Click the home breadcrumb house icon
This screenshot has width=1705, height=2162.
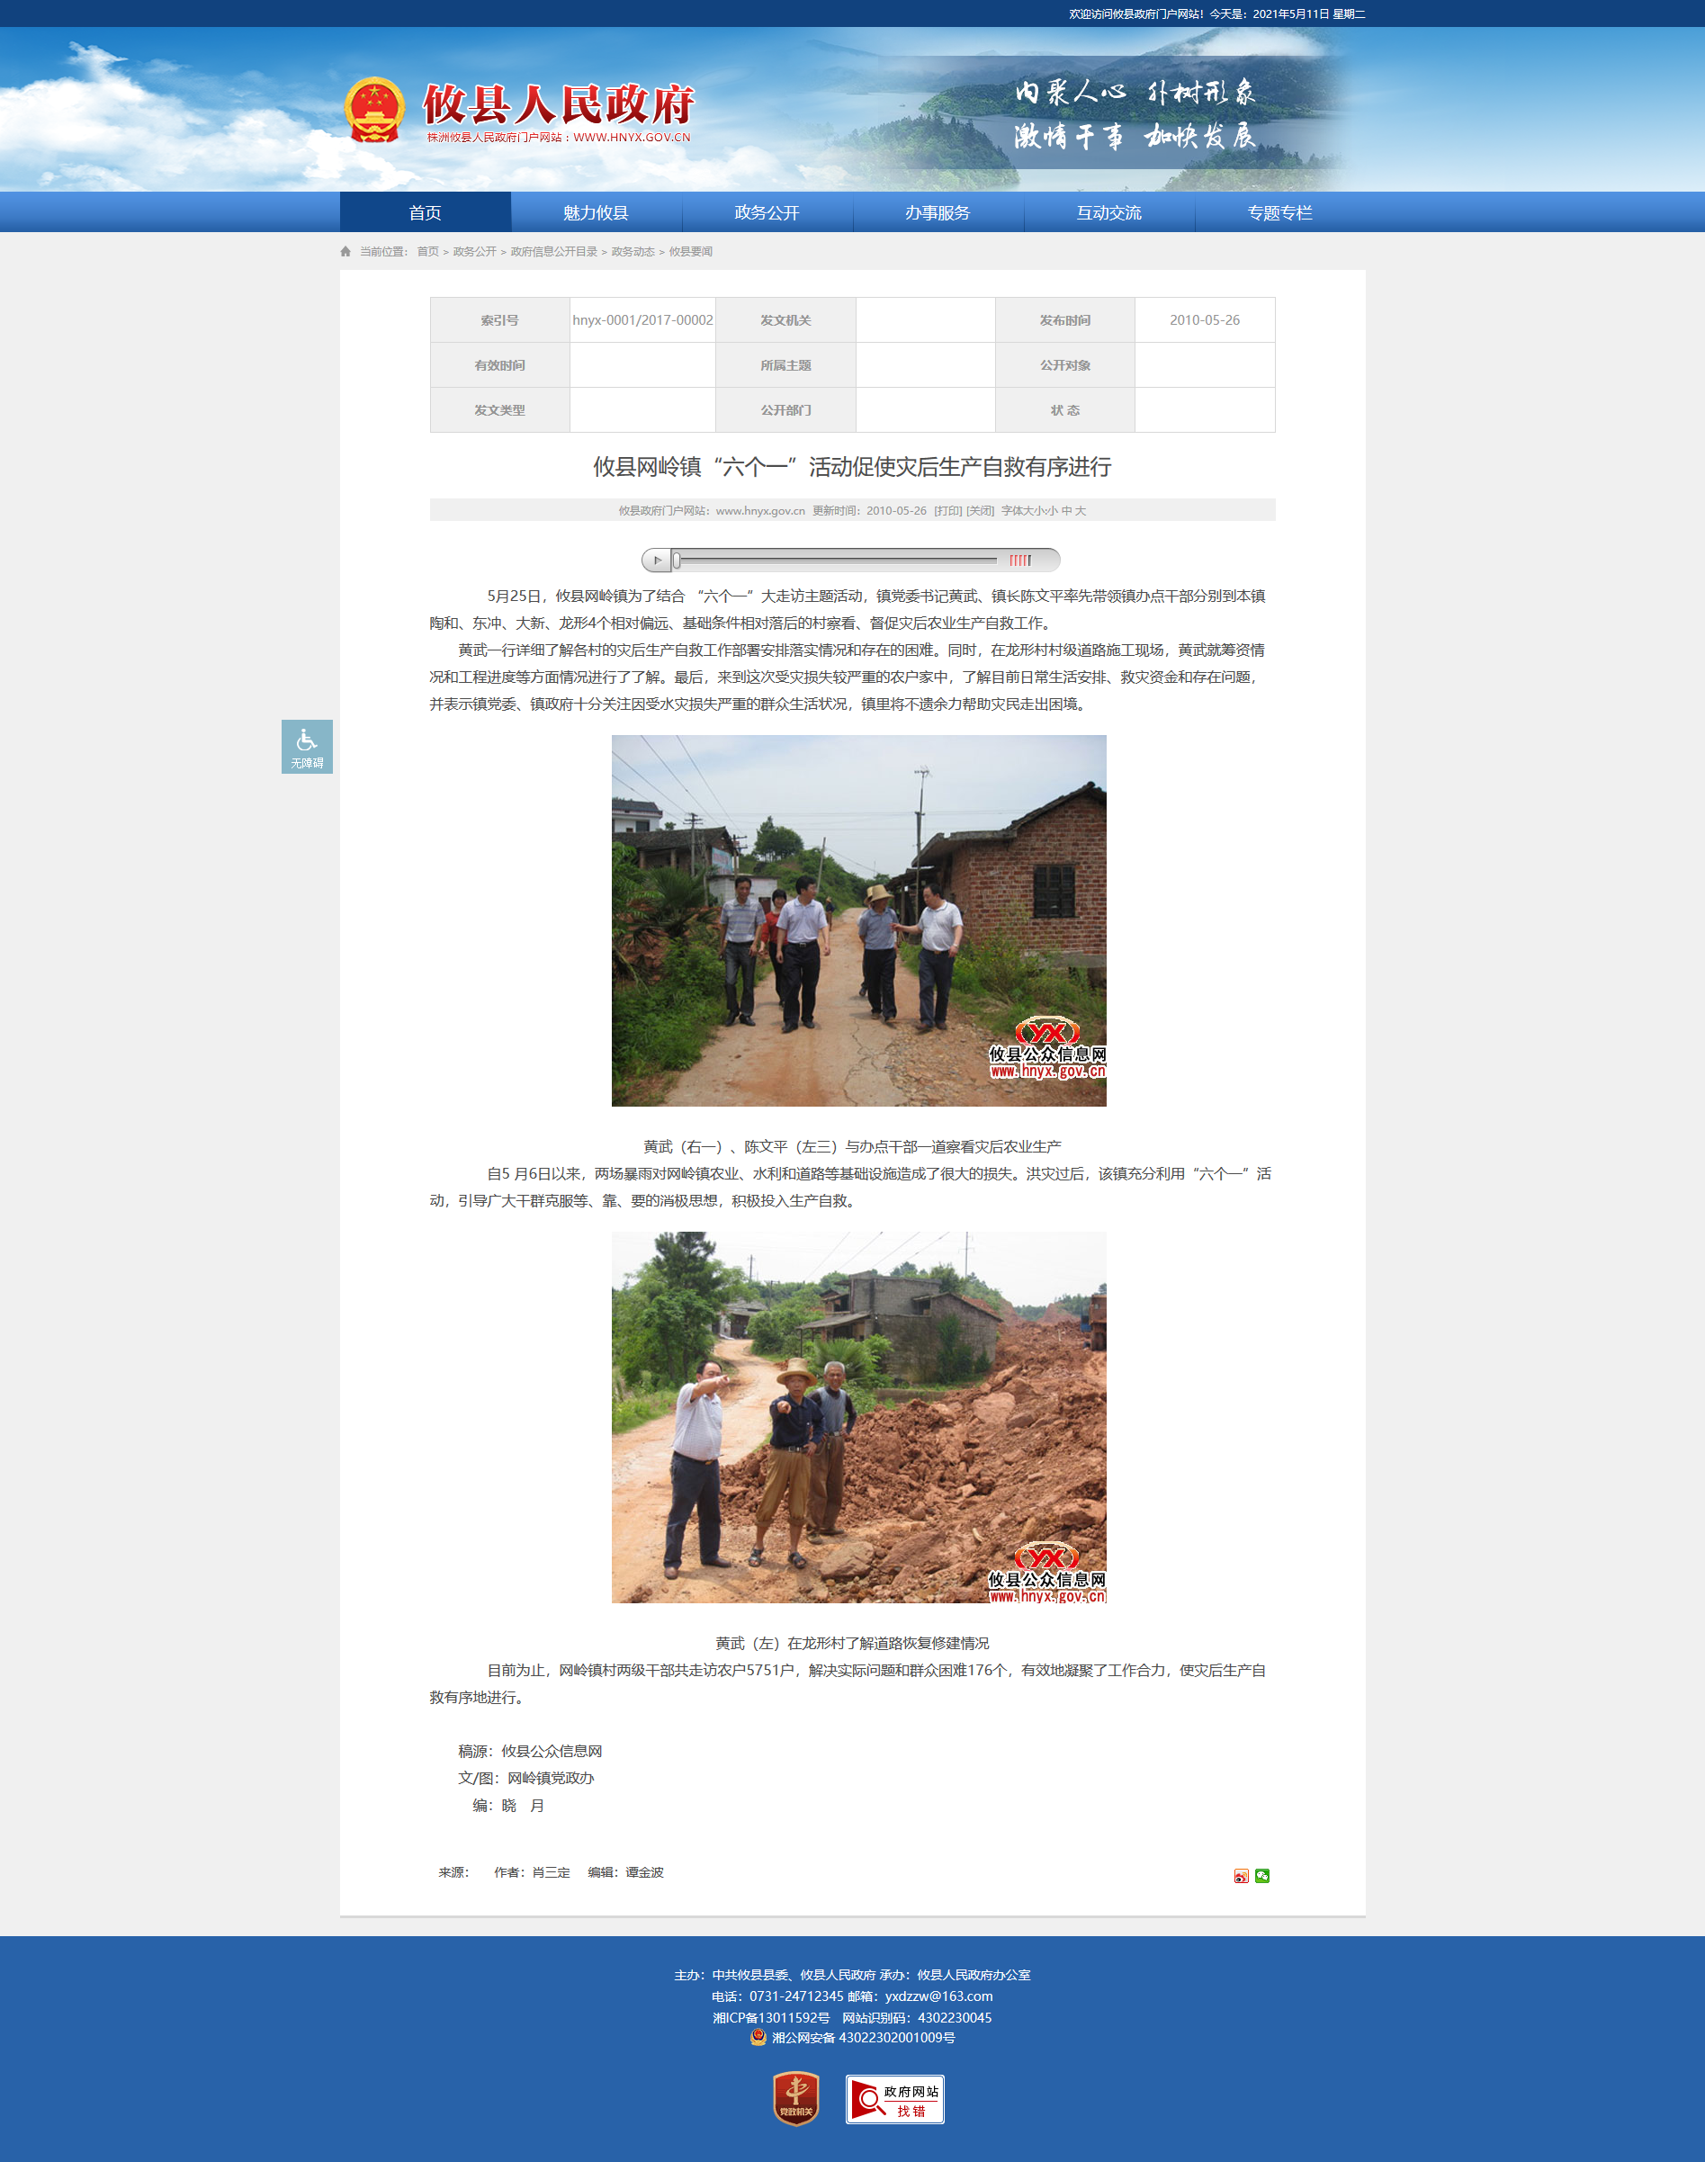(x=345, y=252)
